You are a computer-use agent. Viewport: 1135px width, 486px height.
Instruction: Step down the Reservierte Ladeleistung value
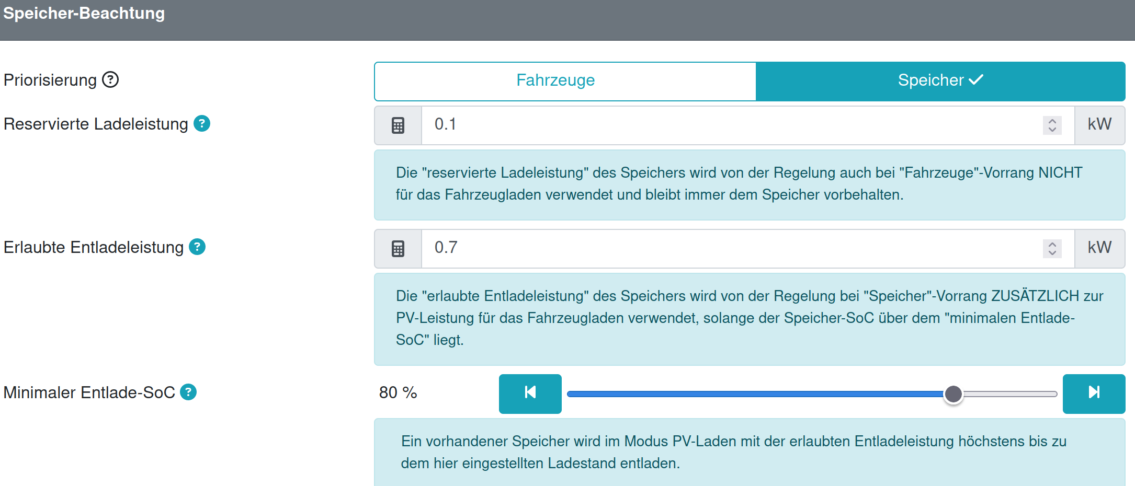pyautogui.click(x=1052, y=130)
